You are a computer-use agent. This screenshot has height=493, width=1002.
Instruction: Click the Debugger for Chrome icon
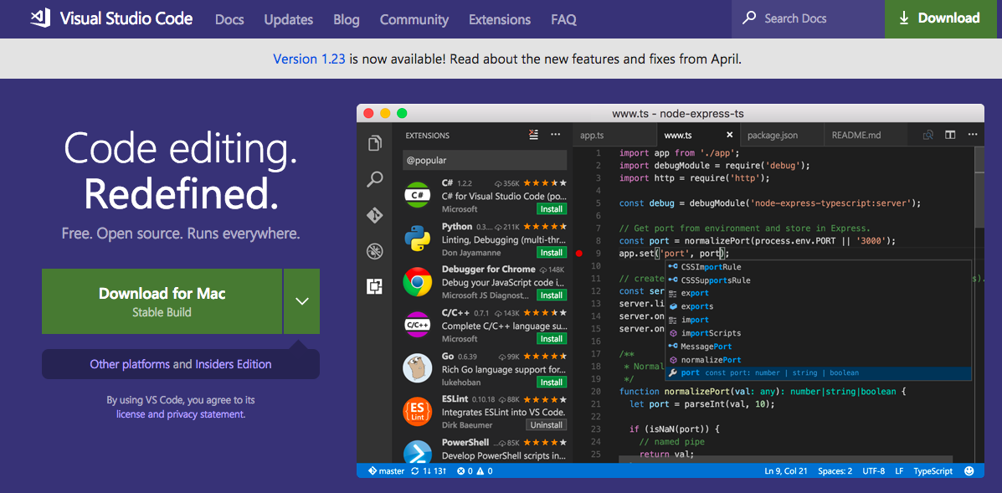point(419,281)
